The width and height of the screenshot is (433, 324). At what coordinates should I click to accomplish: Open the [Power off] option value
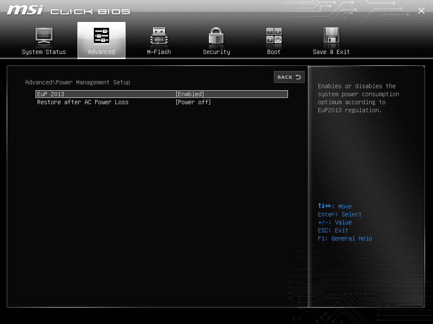[193, 102]
